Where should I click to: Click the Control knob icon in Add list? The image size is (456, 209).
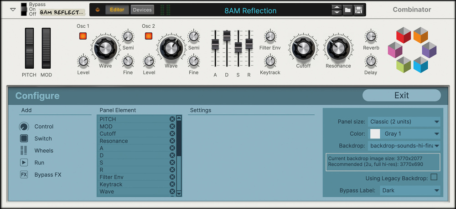[x=24, y=127]
